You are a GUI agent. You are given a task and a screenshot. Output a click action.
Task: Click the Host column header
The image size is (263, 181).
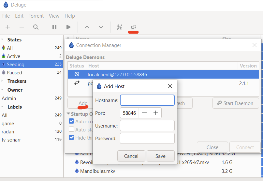tap(162, 66)
